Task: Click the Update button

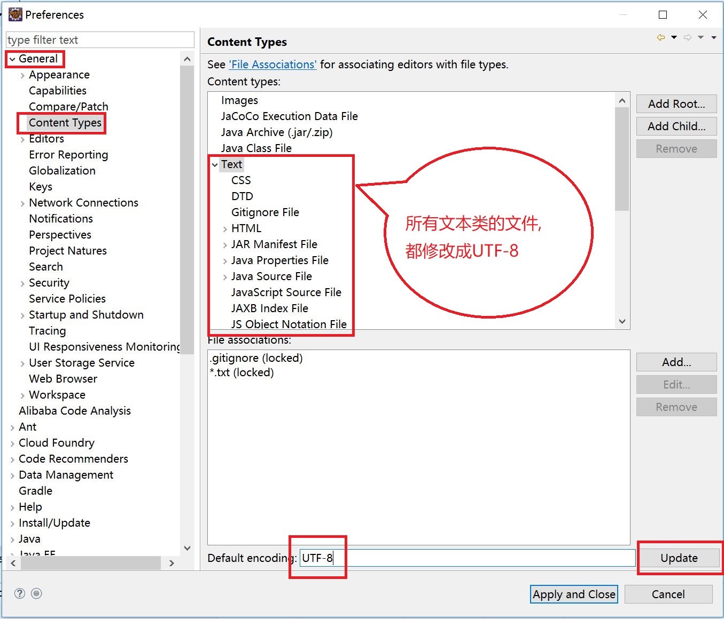Action: (x=679, y=558)
